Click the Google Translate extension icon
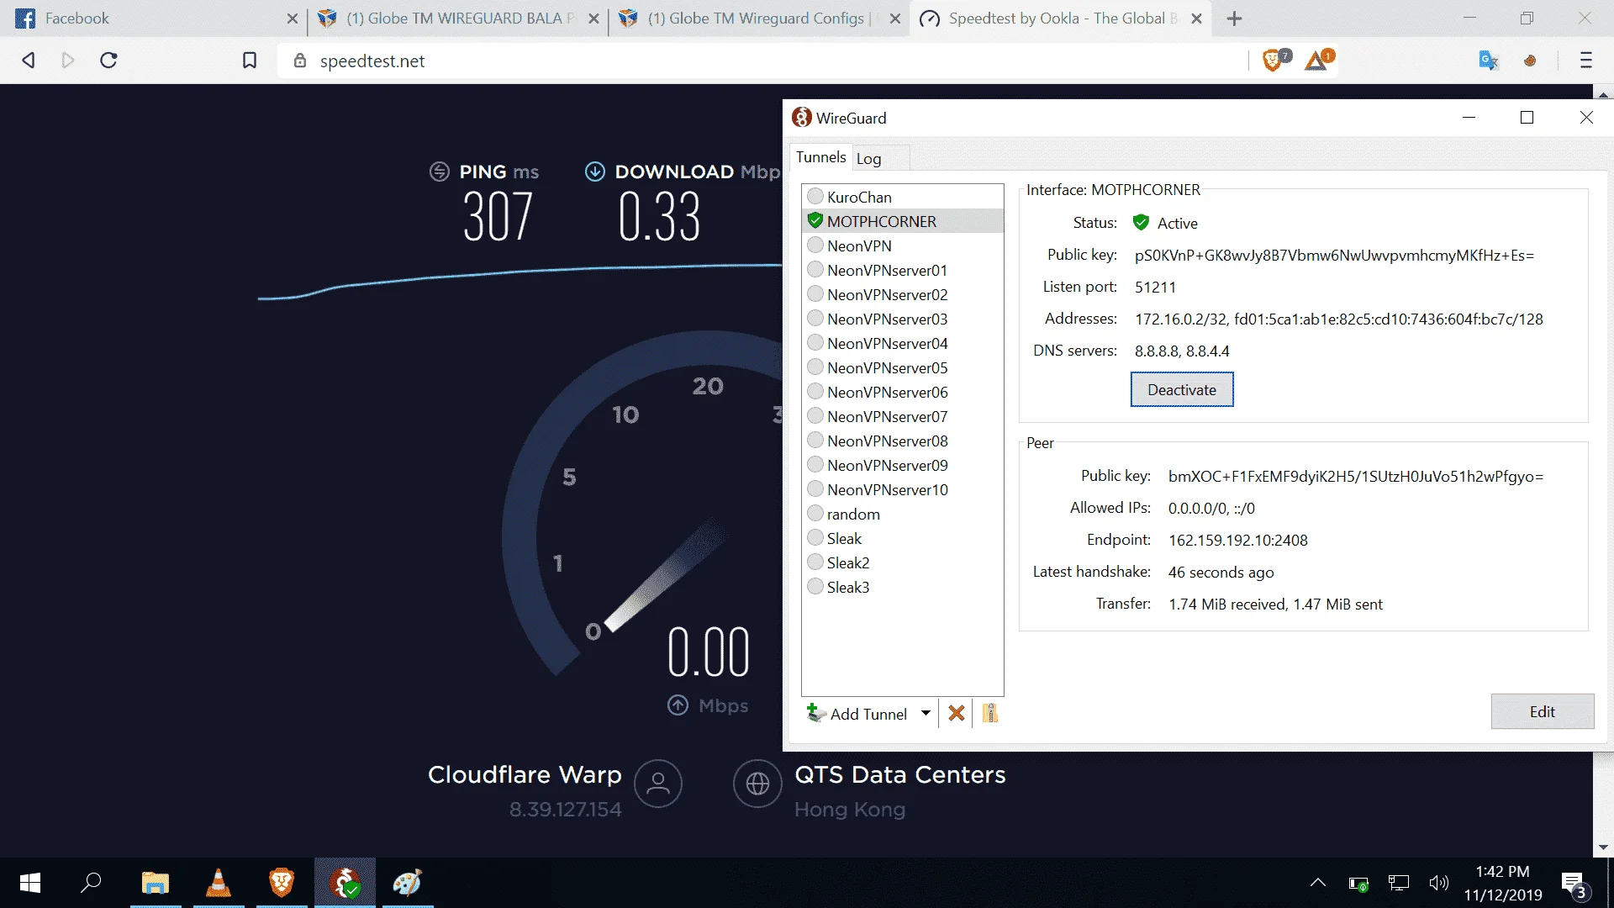Screen dimensions: 1614x908 click(1488, 61)
